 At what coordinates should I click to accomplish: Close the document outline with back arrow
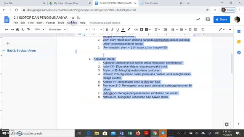click(x=8, y=43)
